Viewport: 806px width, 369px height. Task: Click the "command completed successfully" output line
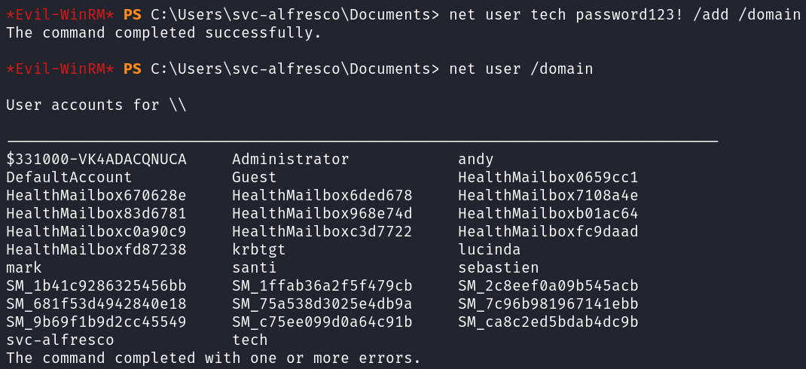(163, 33)
